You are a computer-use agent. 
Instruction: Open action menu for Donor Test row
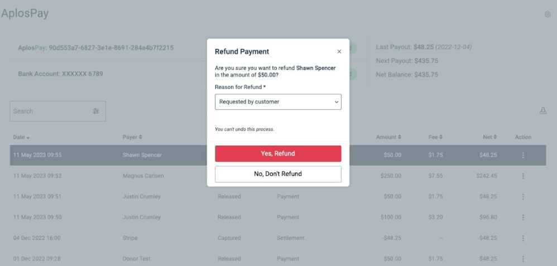(523, 259)
